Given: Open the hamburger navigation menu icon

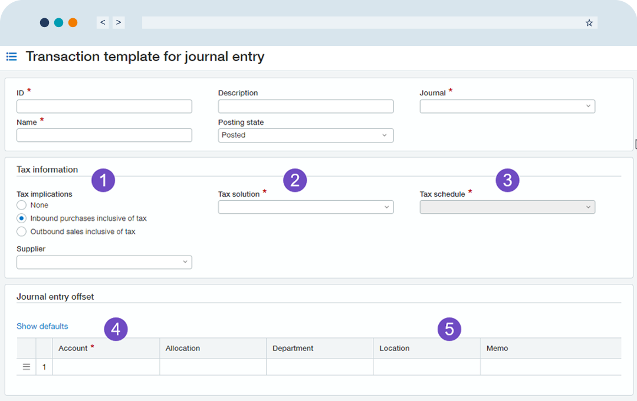Looking at the screenshot, I should (x=11, y=57).
